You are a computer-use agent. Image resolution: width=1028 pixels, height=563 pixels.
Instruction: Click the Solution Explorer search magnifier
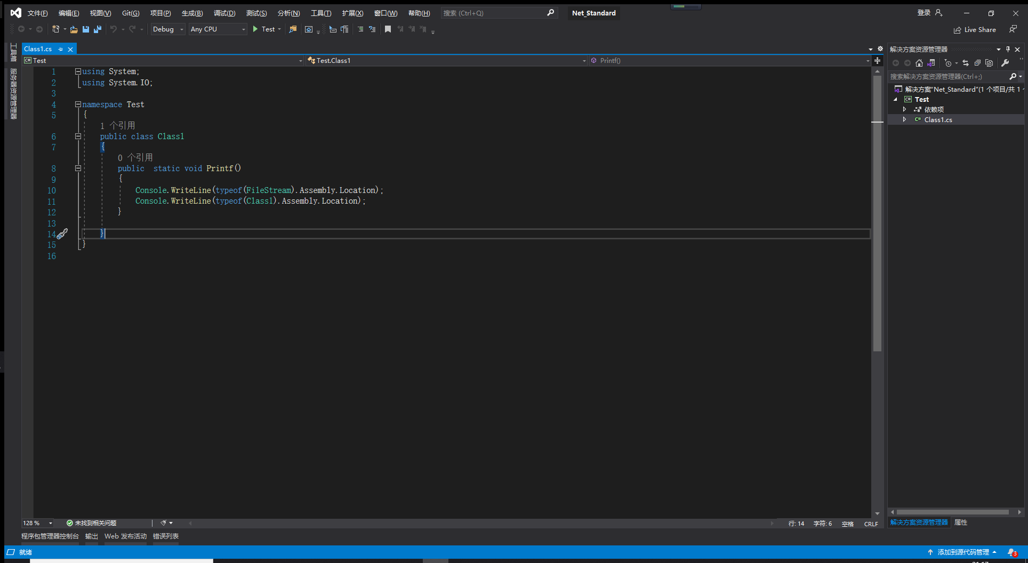[1013, 76]
